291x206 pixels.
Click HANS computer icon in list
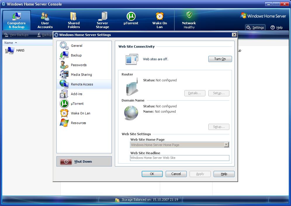(x=10, y=50)
